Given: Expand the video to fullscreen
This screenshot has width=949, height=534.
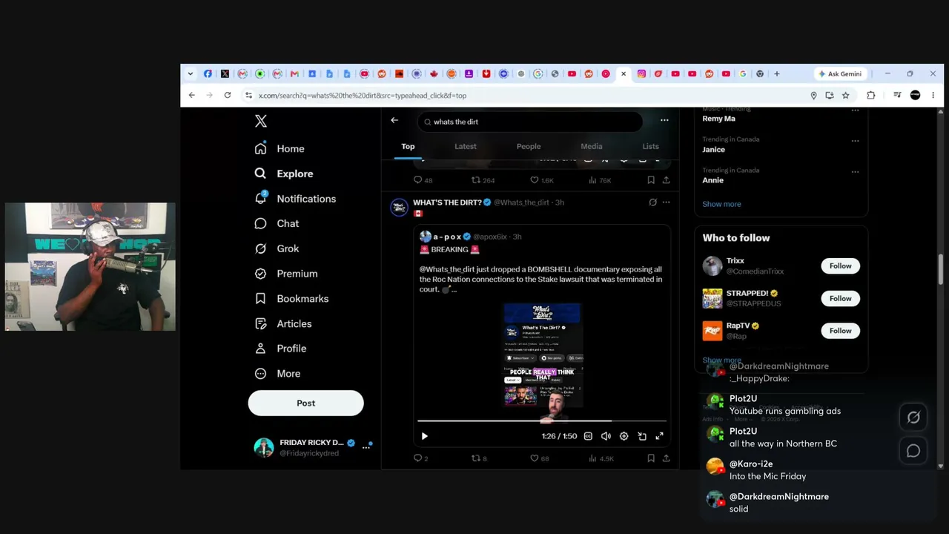Looking at the screenshot, I should click(x=659, y=436).
